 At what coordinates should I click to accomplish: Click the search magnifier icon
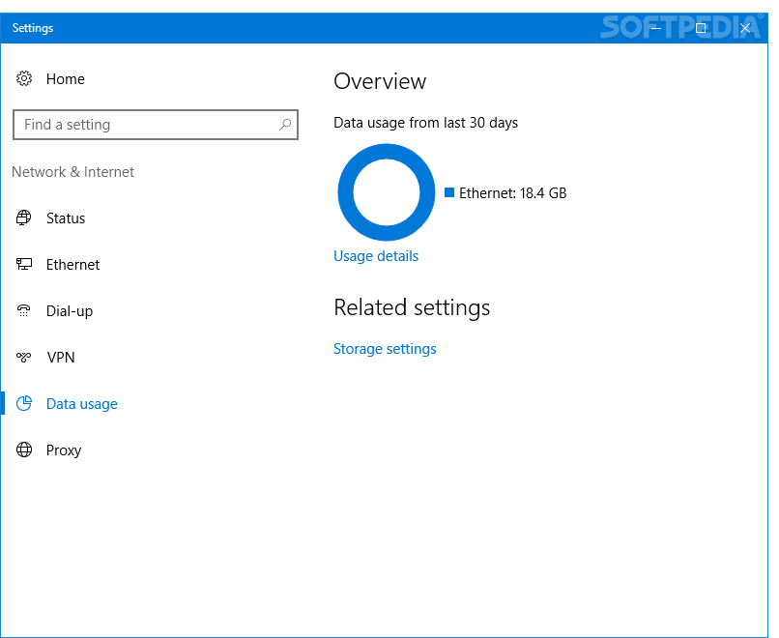point(285,125)
